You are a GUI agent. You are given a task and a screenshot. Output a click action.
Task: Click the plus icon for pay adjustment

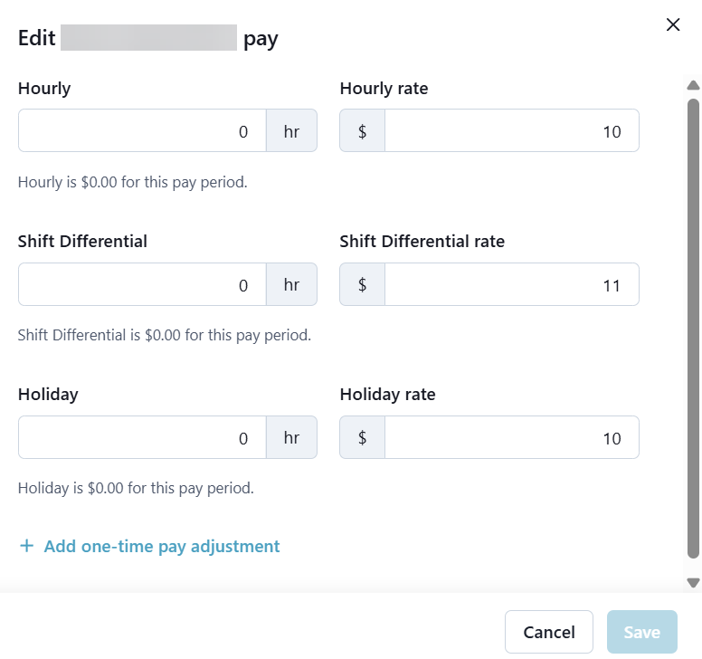(x=27, y=546)
